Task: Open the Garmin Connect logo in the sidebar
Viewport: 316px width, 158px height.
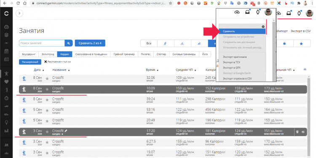Action: pos(6,13)
